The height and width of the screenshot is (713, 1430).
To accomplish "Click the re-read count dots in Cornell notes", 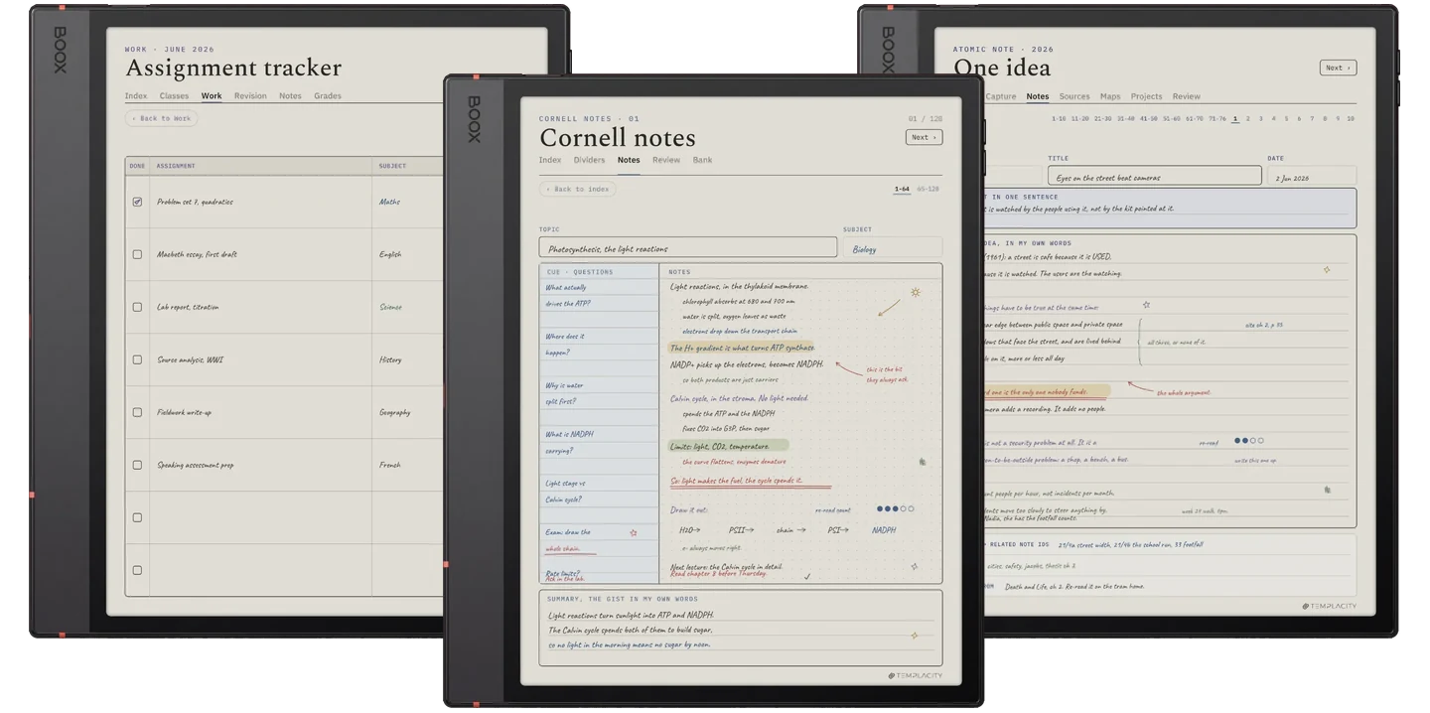I will coord(895,509).
